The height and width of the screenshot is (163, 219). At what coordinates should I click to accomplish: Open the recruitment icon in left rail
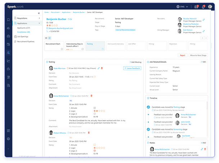[x=8, y=53]
